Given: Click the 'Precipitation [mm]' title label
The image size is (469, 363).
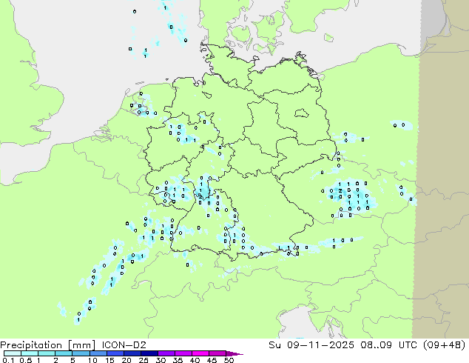Looking at the screenshot, I should click(48, 345).
